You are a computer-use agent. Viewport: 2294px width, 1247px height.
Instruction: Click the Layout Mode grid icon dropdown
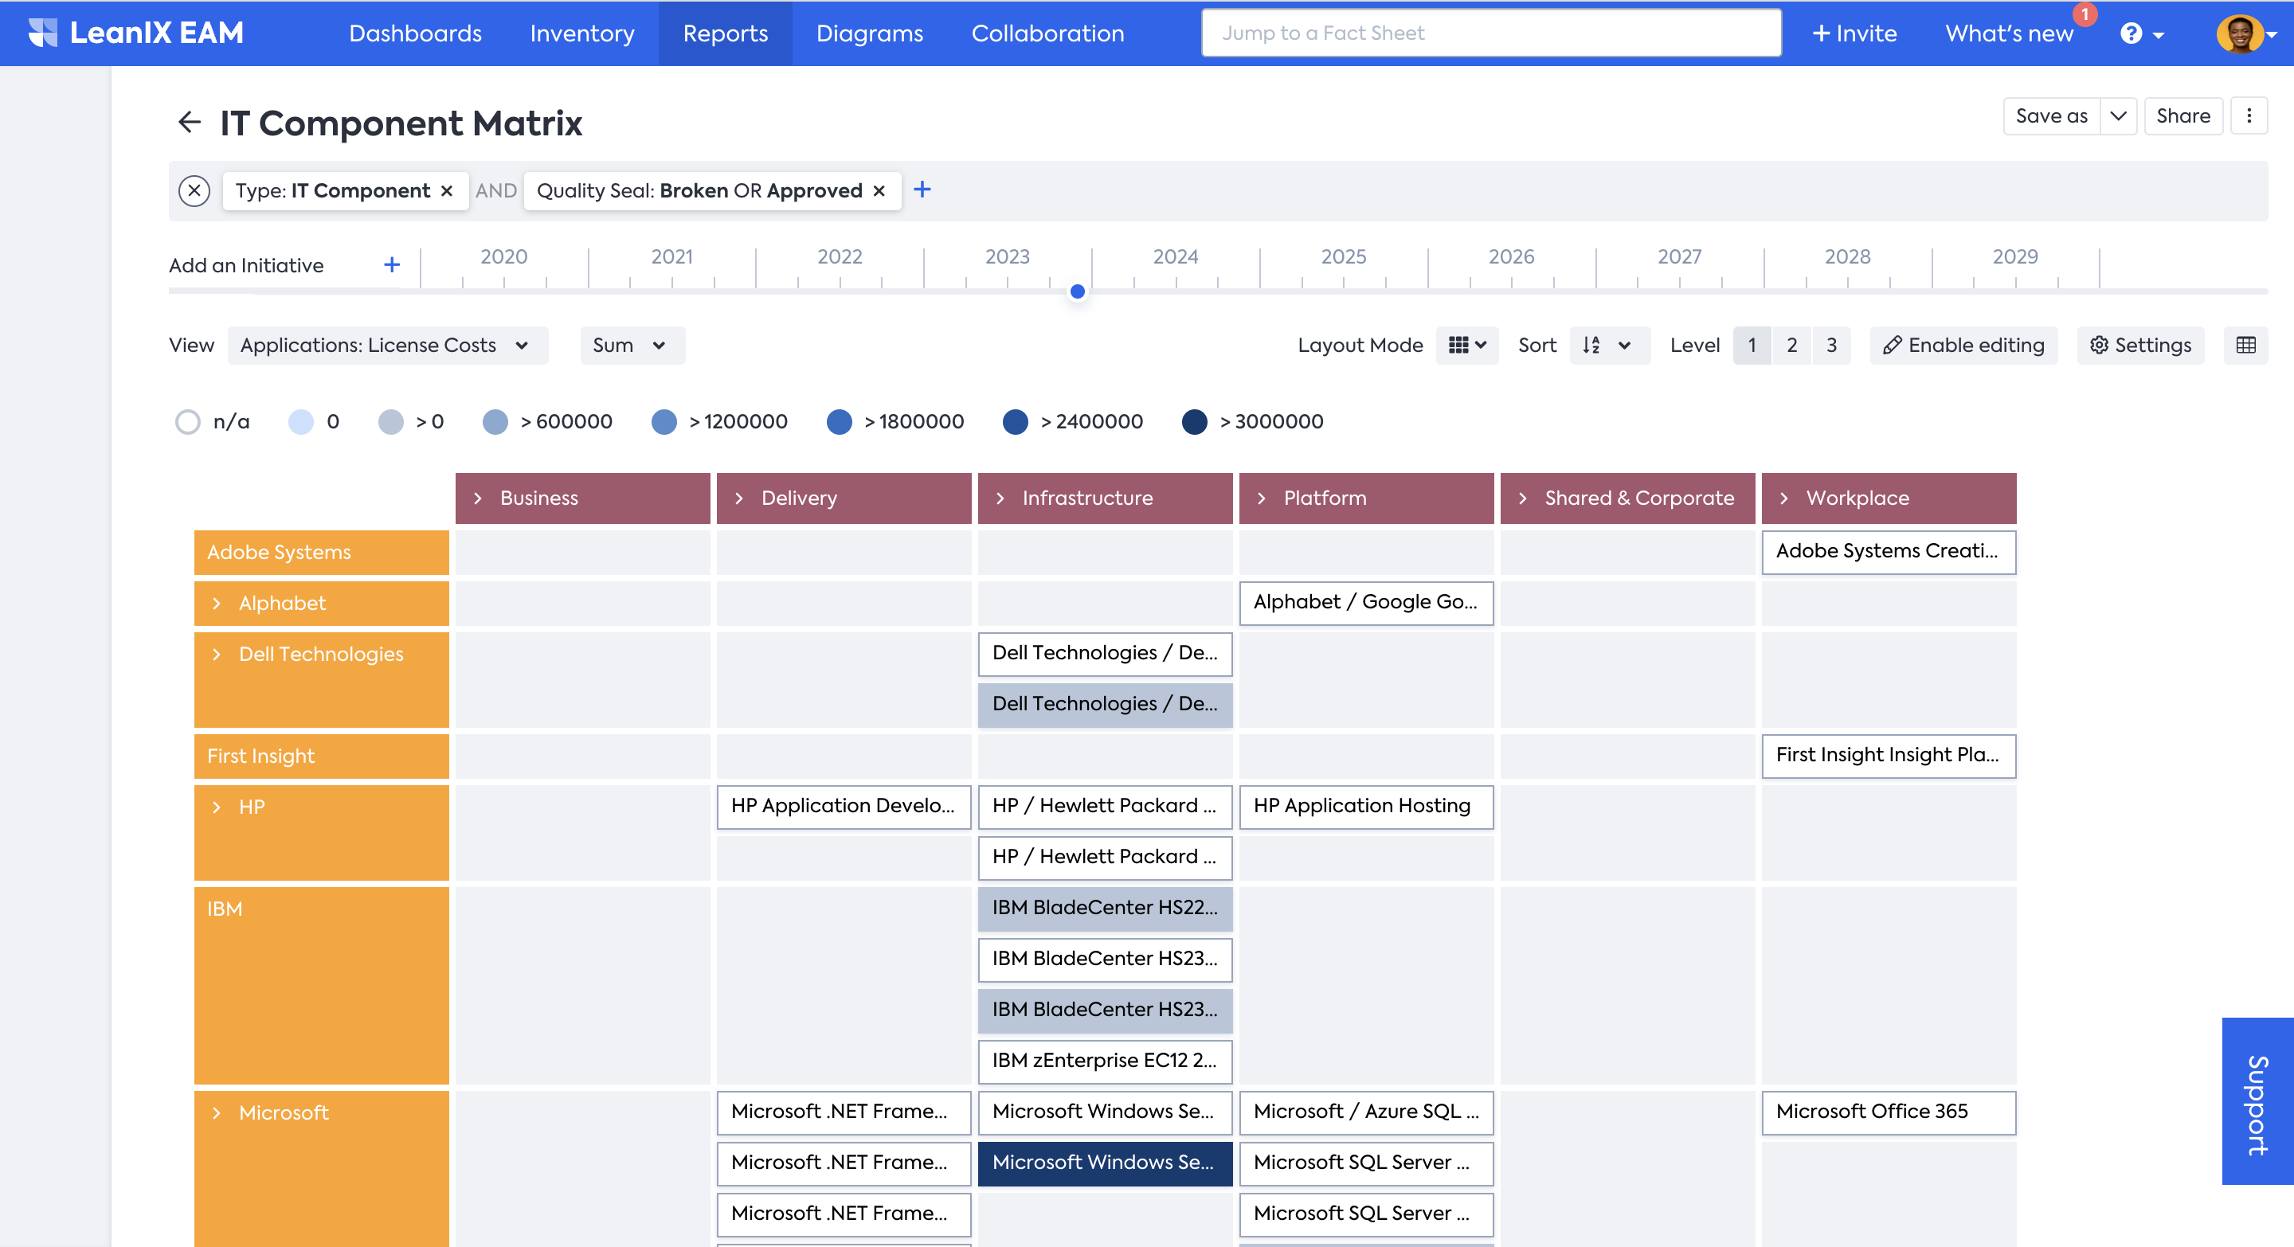tap(1466, 346)
